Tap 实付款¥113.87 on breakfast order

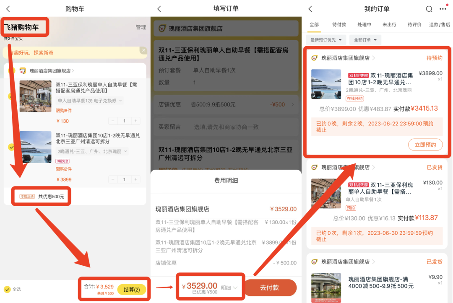pos(417,218)
